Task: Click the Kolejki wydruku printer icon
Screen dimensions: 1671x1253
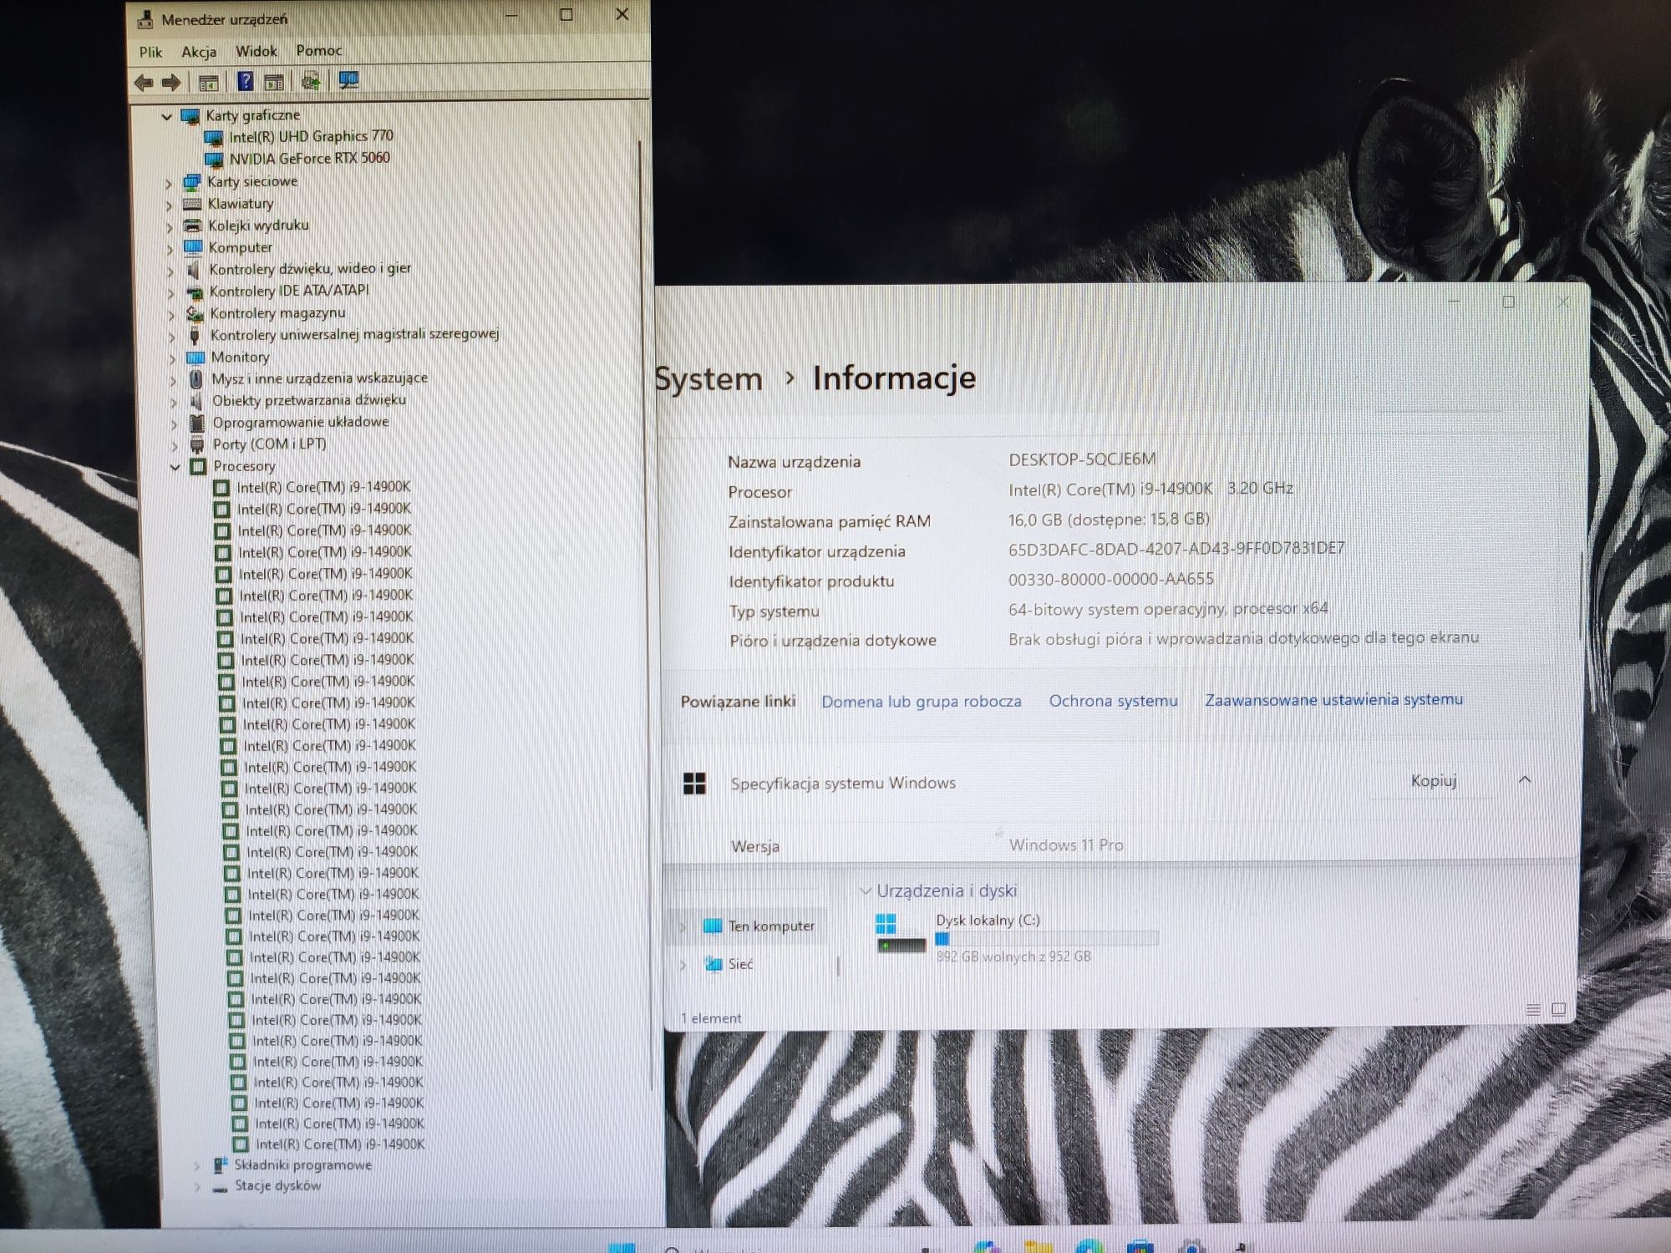Action: (x=193, y=226)
